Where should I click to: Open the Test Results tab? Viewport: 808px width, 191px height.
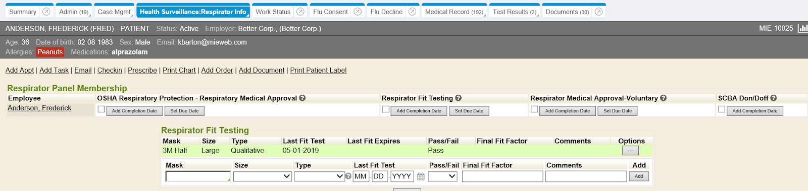click(515, 12)
